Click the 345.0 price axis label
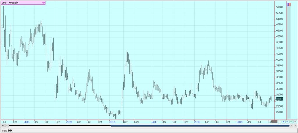 click(x=280, y=83)
